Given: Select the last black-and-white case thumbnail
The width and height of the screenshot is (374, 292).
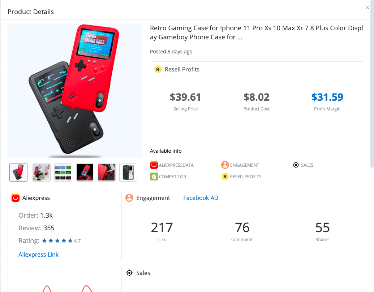Looking at the screenshot, I should point(128,173).
